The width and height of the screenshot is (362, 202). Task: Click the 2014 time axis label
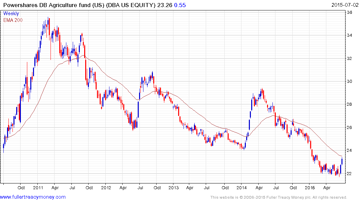(x=241, y=188)
